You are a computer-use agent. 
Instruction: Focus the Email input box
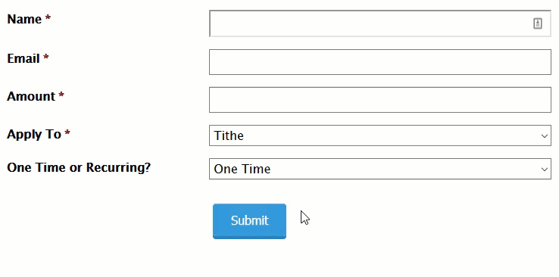(380, 62)
